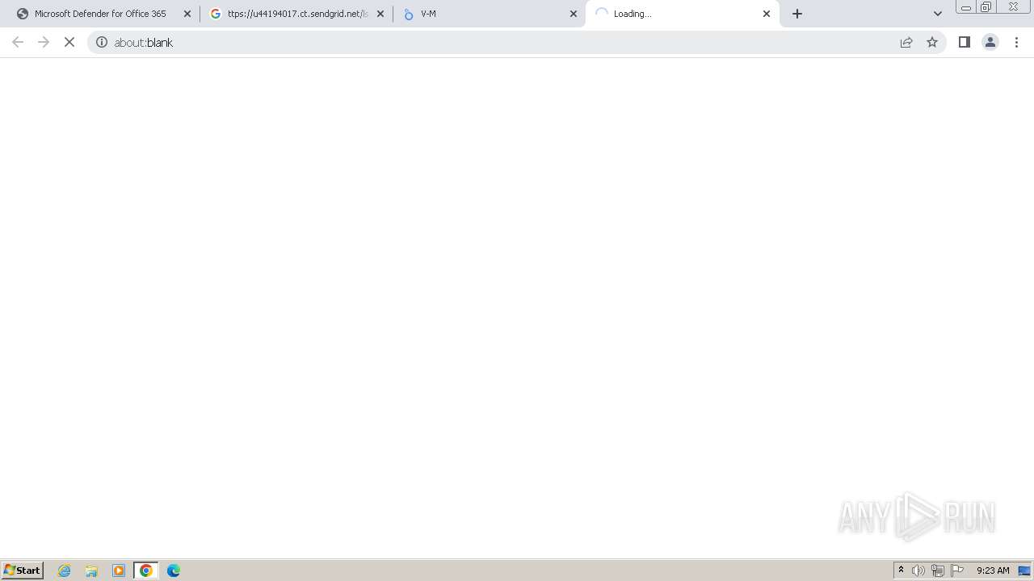Click the Google favicon on sendgrid tab

pos(216,14)
